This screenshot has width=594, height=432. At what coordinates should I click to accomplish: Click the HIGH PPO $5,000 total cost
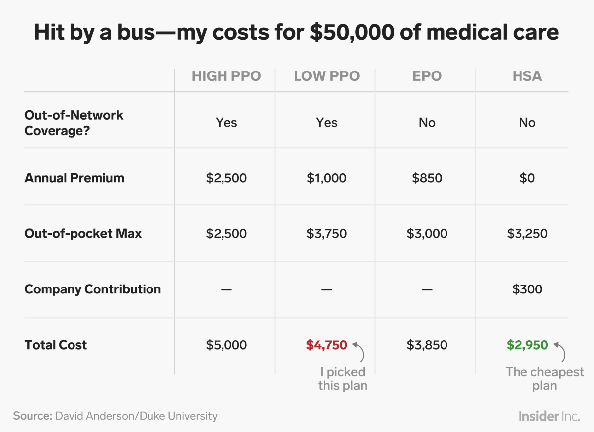point(226,345)
